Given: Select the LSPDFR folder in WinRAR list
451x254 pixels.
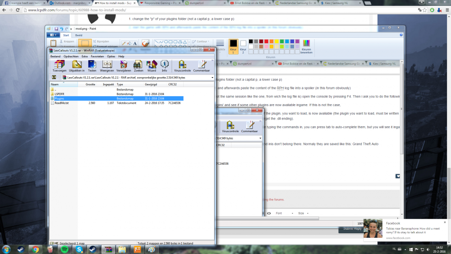Looking at the screenshot, I should (59, 94).
